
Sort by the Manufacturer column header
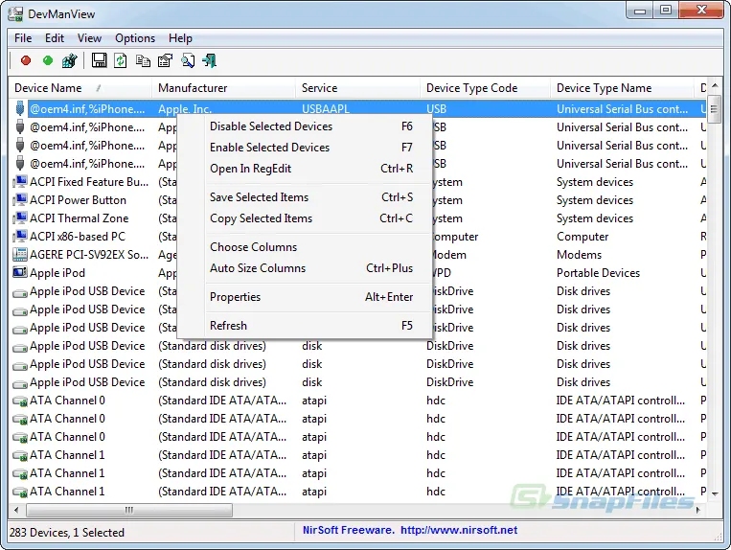coord(224,88)
